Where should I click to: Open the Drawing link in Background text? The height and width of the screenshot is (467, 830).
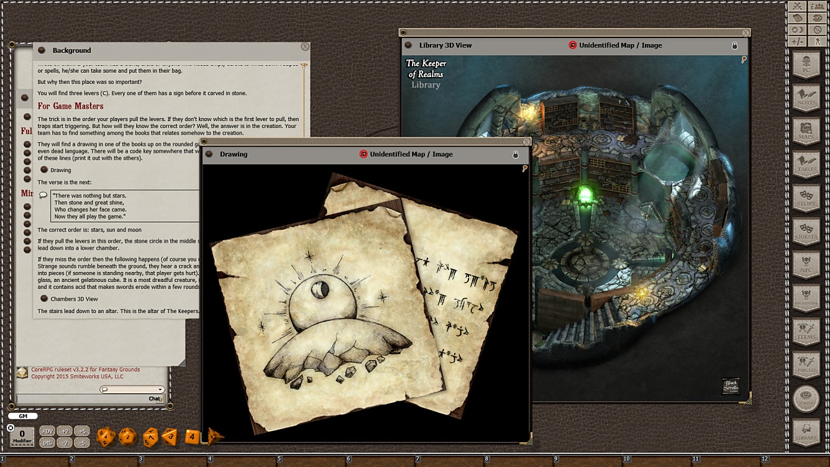click(44, 170)
